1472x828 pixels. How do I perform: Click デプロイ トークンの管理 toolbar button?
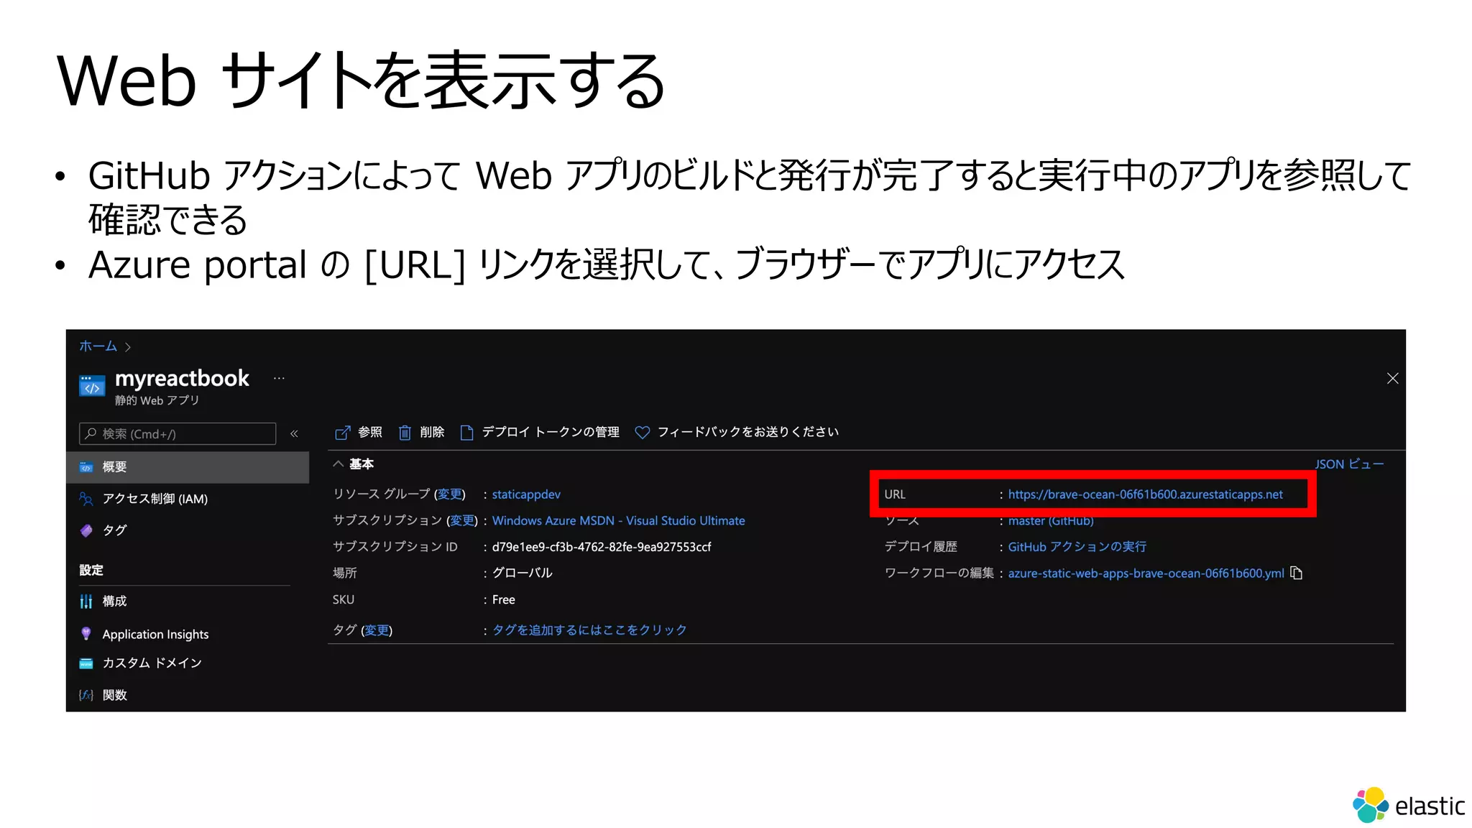pyautogui.click(x=540, y=432)
